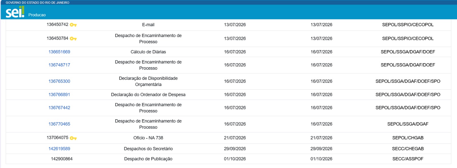Select the Declaração do Ordenador de Despesa row
457x168 pixels.
[228, 95]
